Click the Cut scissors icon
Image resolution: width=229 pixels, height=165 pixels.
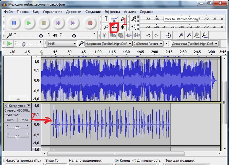pos(105,35)
